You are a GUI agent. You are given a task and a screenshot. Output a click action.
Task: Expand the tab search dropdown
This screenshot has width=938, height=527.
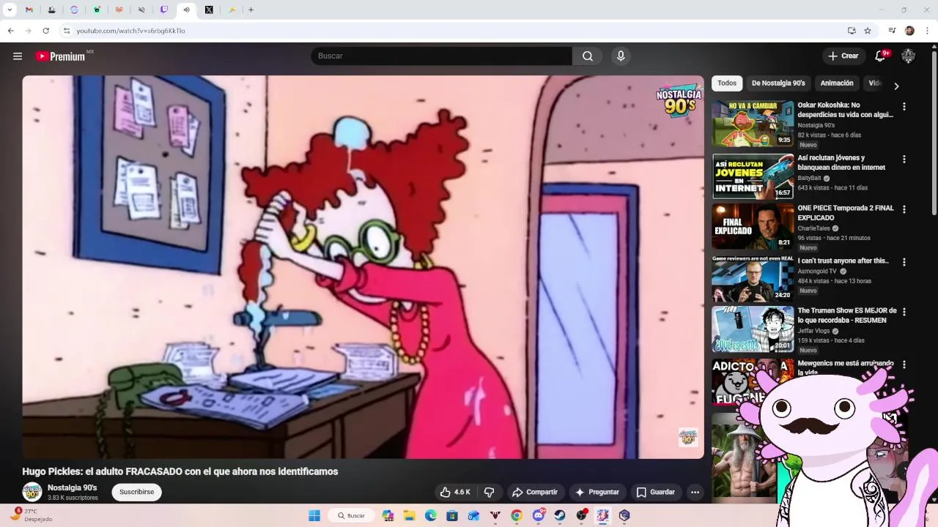(x=10, y=10)
